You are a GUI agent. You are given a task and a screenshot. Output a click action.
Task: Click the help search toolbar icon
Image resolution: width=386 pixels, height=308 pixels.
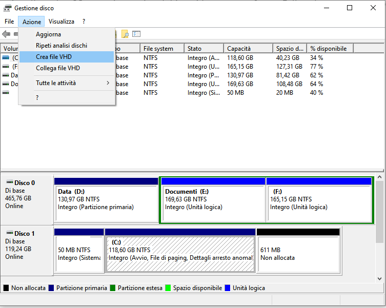125,34
